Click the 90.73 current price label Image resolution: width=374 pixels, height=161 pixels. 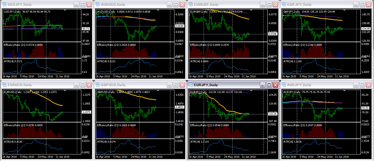tap(86, 29)
